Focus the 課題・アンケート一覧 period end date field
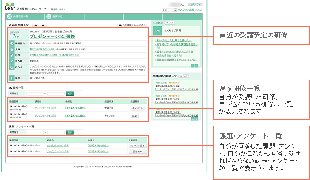 [x=56, y=132]
